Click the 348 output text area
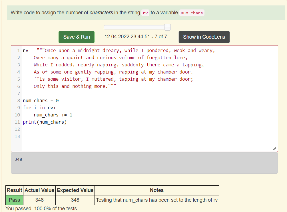Screen dimensions: 287x212 pos(144,163)
